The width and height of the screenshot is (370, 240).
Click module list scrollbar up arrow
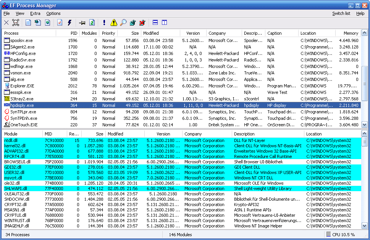(x=364, y=134)
